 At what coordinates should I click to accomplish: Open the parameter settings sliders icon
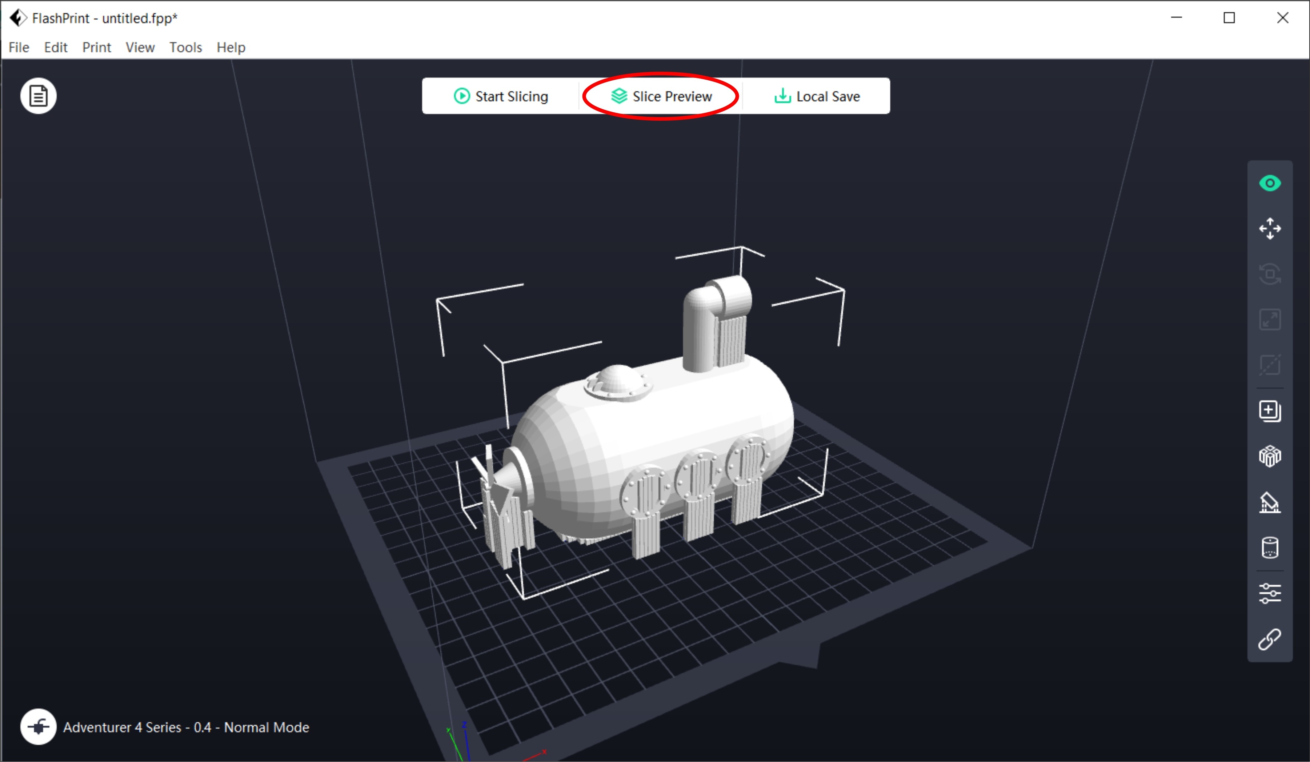click(1269, 593)
